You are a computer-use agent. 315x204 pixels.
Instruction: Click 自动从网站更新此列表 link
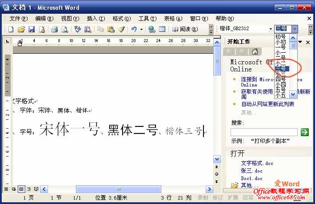[268, 104]
